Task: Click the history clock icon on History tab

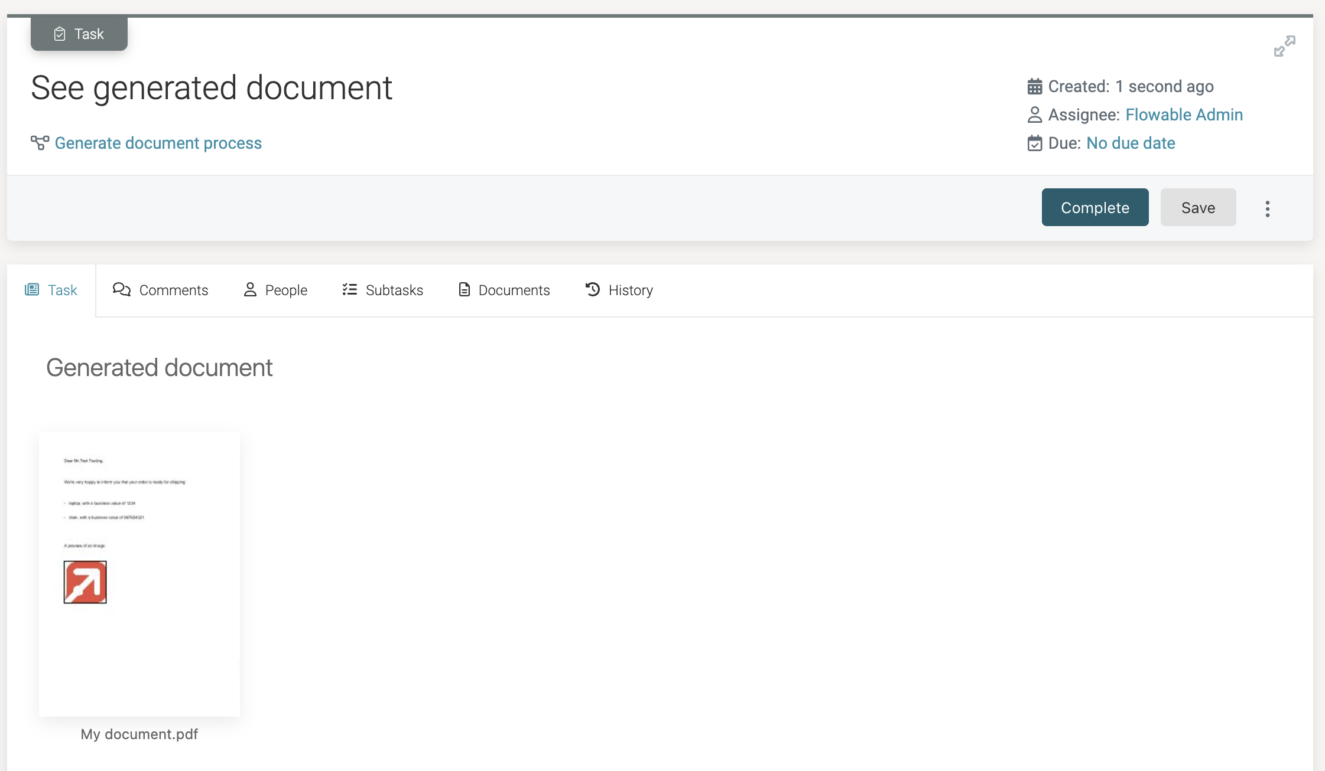Action: [592, 290]
